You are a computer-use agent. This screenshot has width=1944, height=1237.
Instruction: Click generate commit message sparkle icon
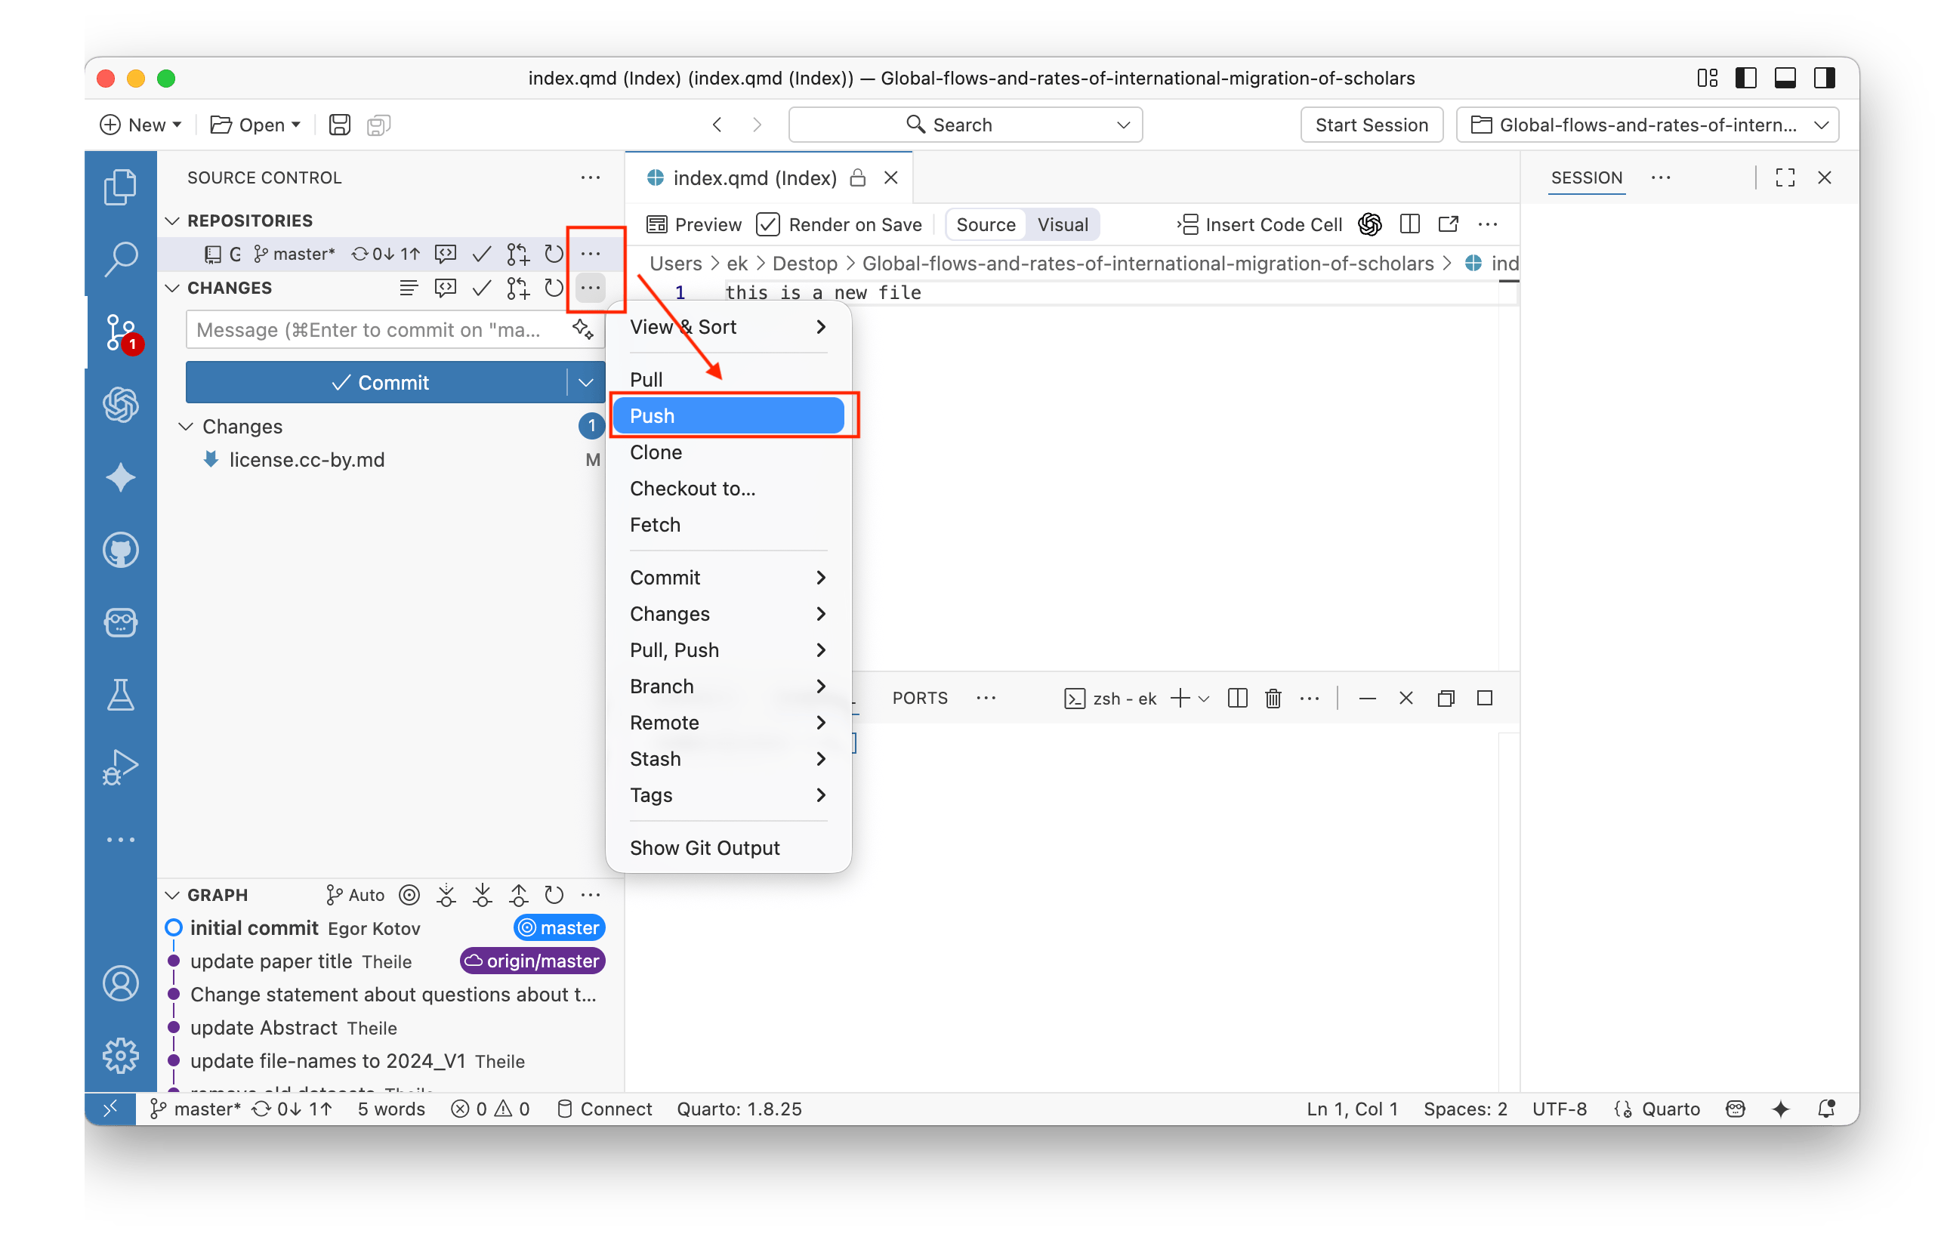point(583,329)
